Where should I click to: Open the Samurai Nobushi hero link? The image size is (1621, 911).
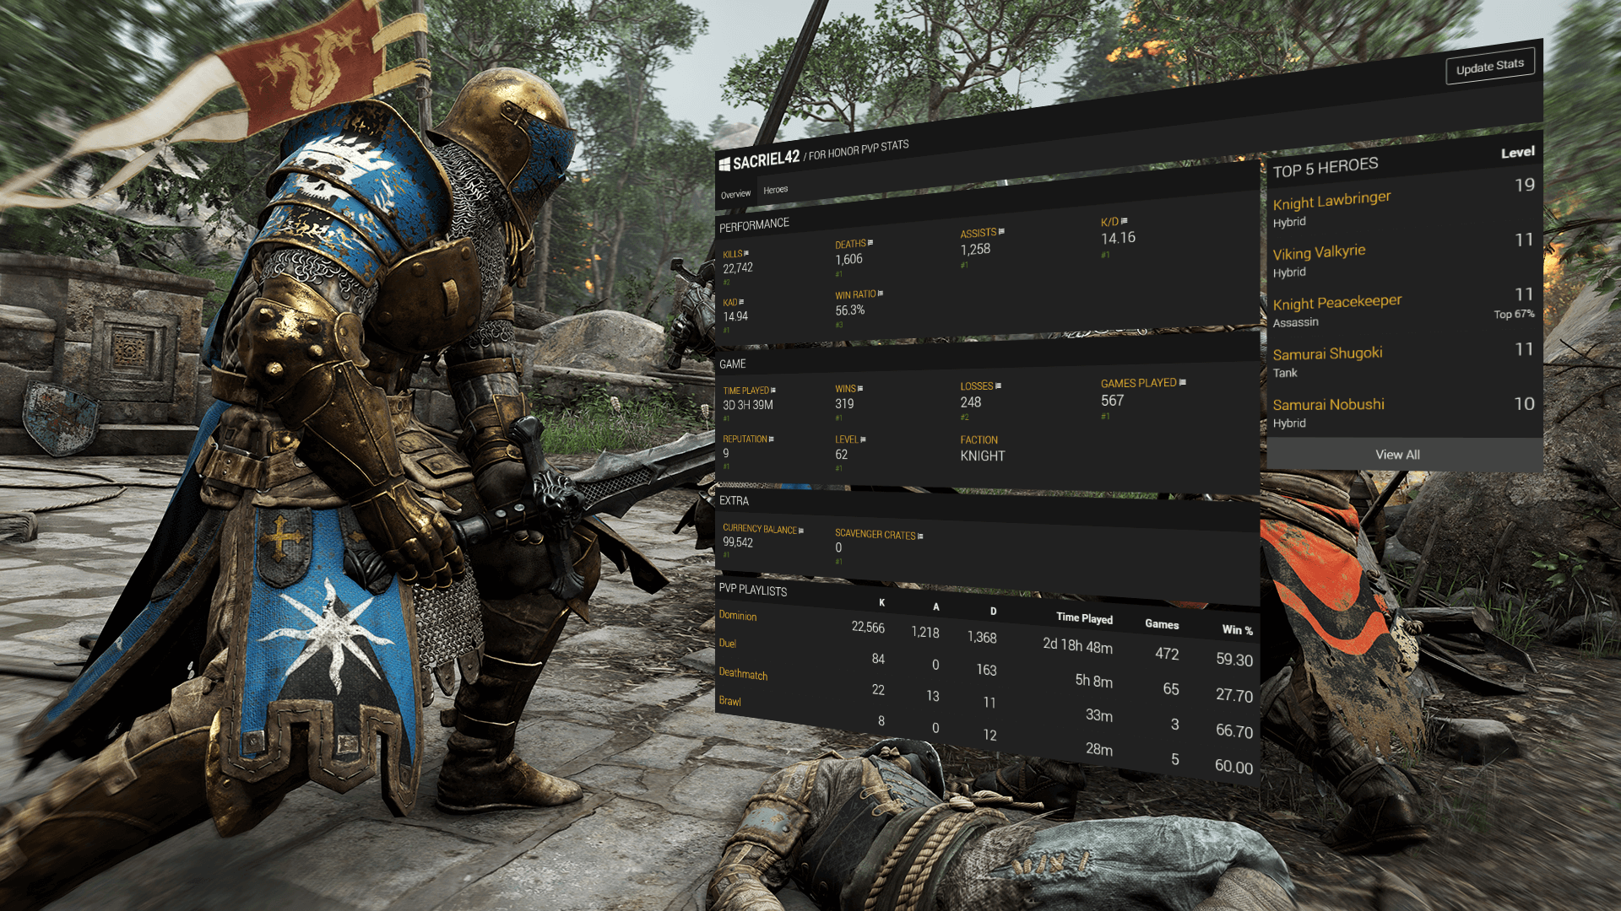pyautogui.click(x=1328, y=405)
